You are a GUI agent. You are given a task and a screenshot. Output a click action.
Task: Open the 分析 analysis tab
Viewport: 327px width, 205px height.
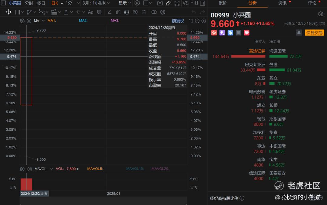pyautogui.click(x=253, y=3)
